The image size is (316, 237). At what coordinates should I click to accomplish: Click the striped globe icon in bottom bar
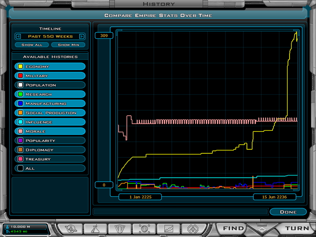pyautogui.click(x=144, y=228)
